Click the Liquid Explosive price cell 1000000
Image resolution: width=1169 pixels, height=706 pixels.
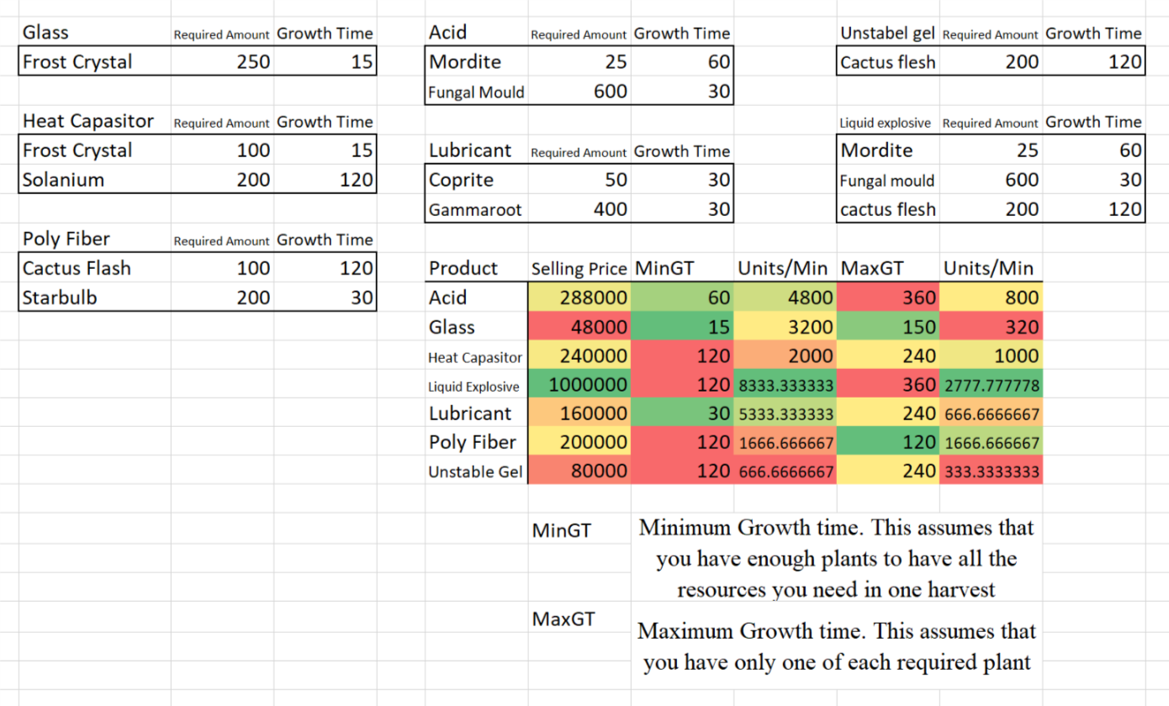pyautogui.click(x=579, y=385)
